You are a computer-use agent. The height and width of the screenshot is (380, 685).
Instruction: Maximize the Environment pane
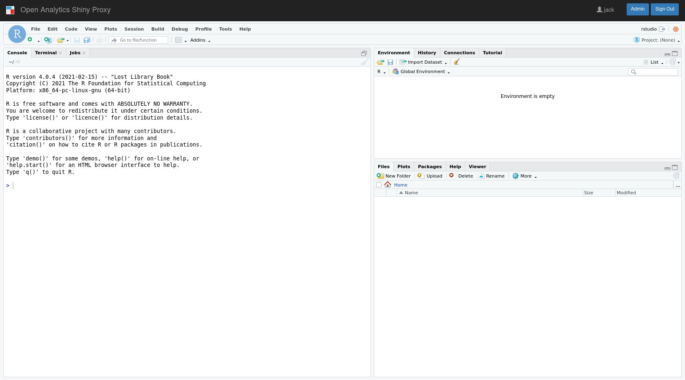675,53
